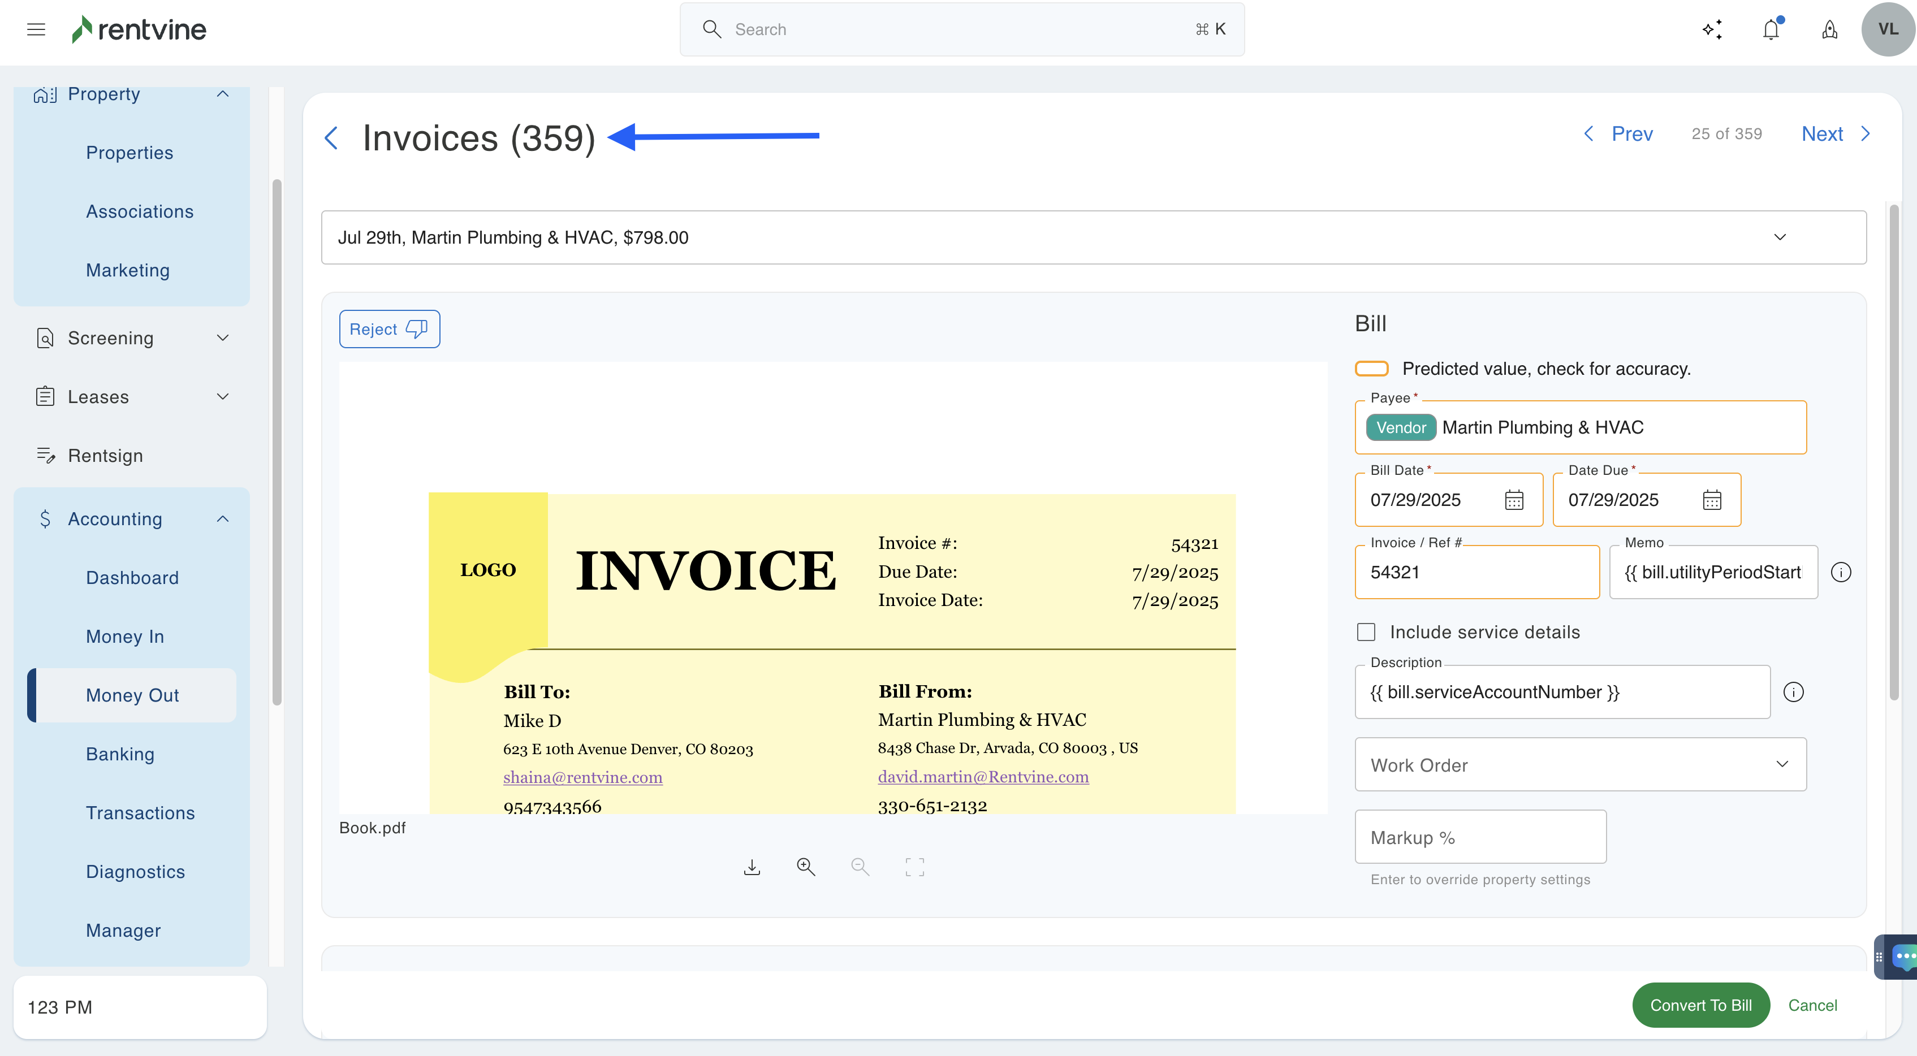This screenshot has width=1917, height=1056.
Task: Open the AI sparkle assistant icon
Action: pos(1712,30)
